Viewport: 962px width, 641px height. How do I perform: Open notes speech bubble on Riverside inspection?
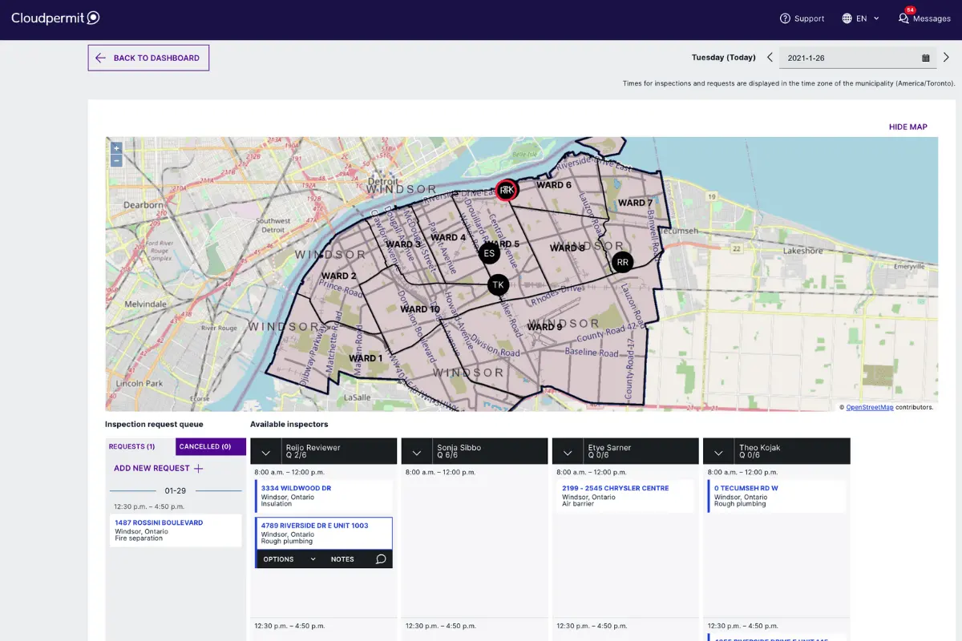[381, 559]
